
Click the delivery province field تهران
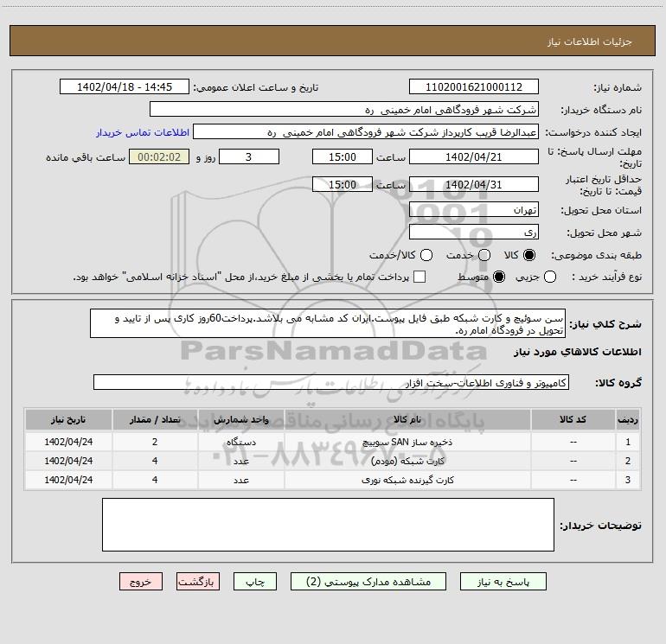click(x=474, y=210)
